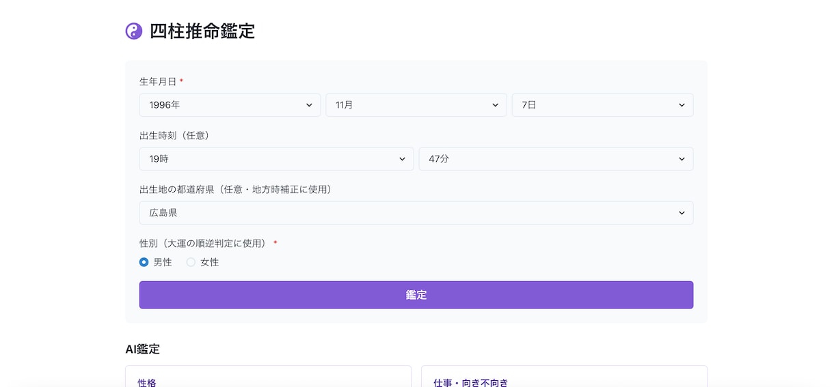The height and width of the screenshot is (387, 834).
Task: Open the birth year dropdown showing 1996年
Action: [230, 105]
